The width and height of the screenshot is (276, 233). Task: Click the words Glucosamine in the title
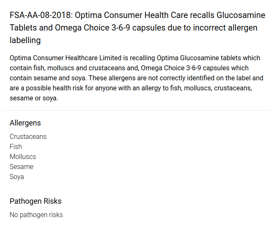click(x=241, y=15)
